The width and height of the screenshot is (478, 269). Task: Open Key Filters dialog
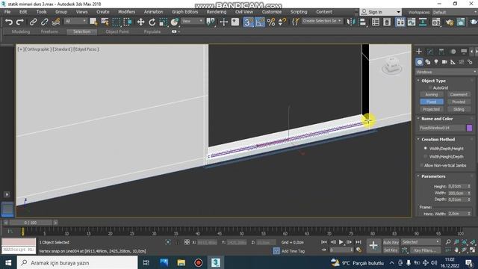[x=425, y=250]
